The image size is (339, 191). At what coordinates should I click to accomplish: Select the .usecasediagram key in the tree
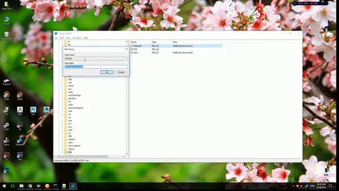(x=75, y=108)
